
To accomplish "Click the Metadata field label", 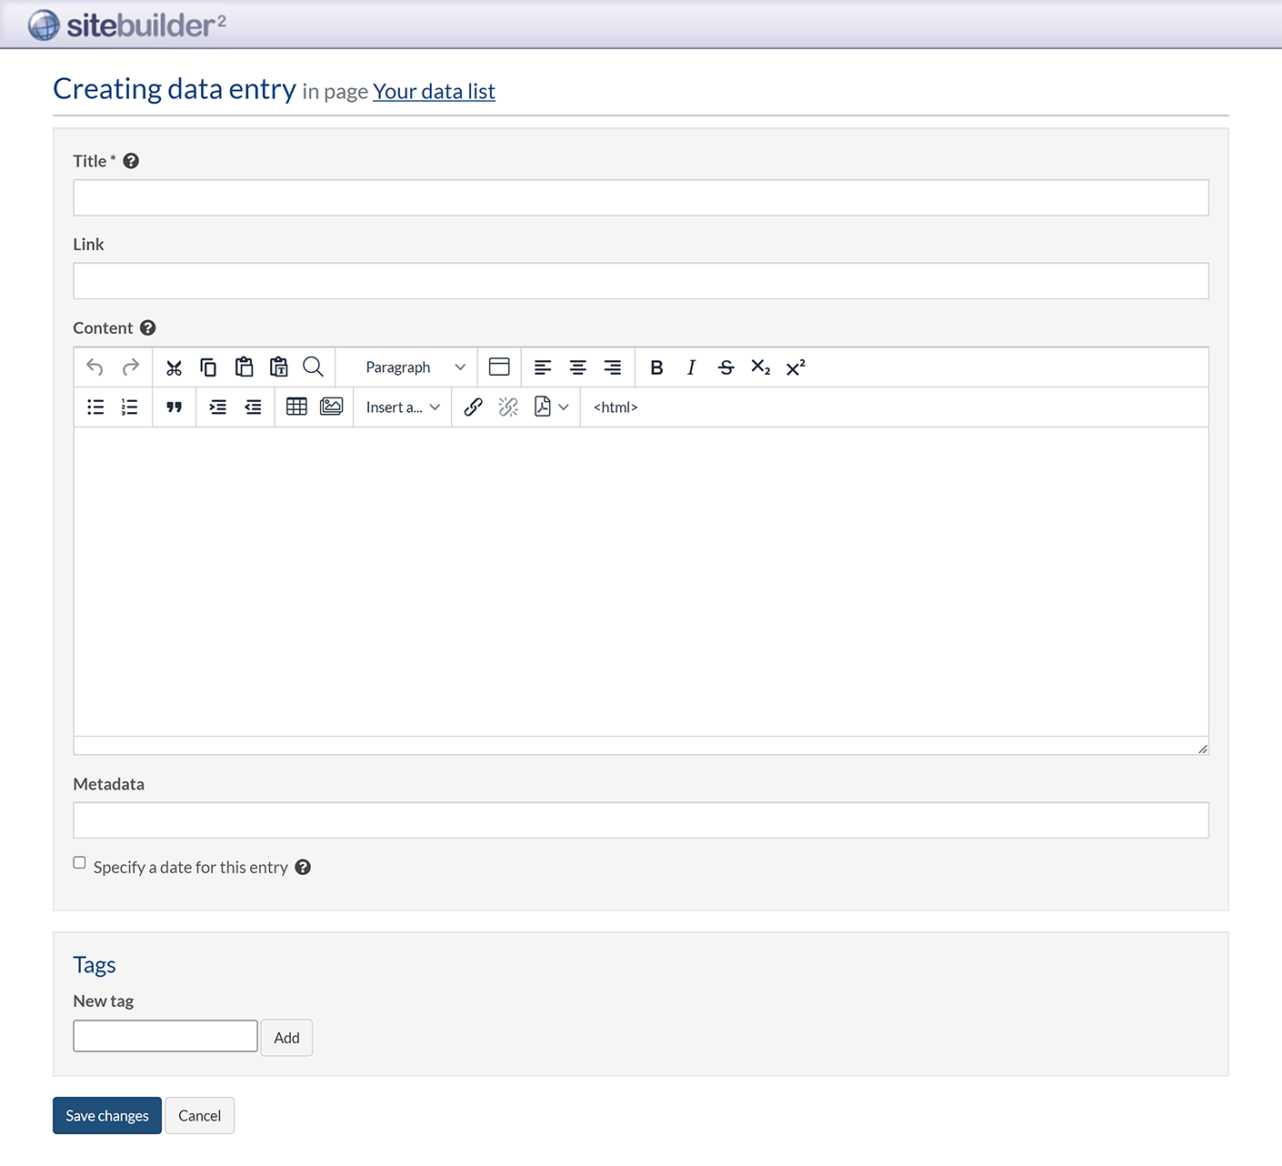I will (109, 784).
